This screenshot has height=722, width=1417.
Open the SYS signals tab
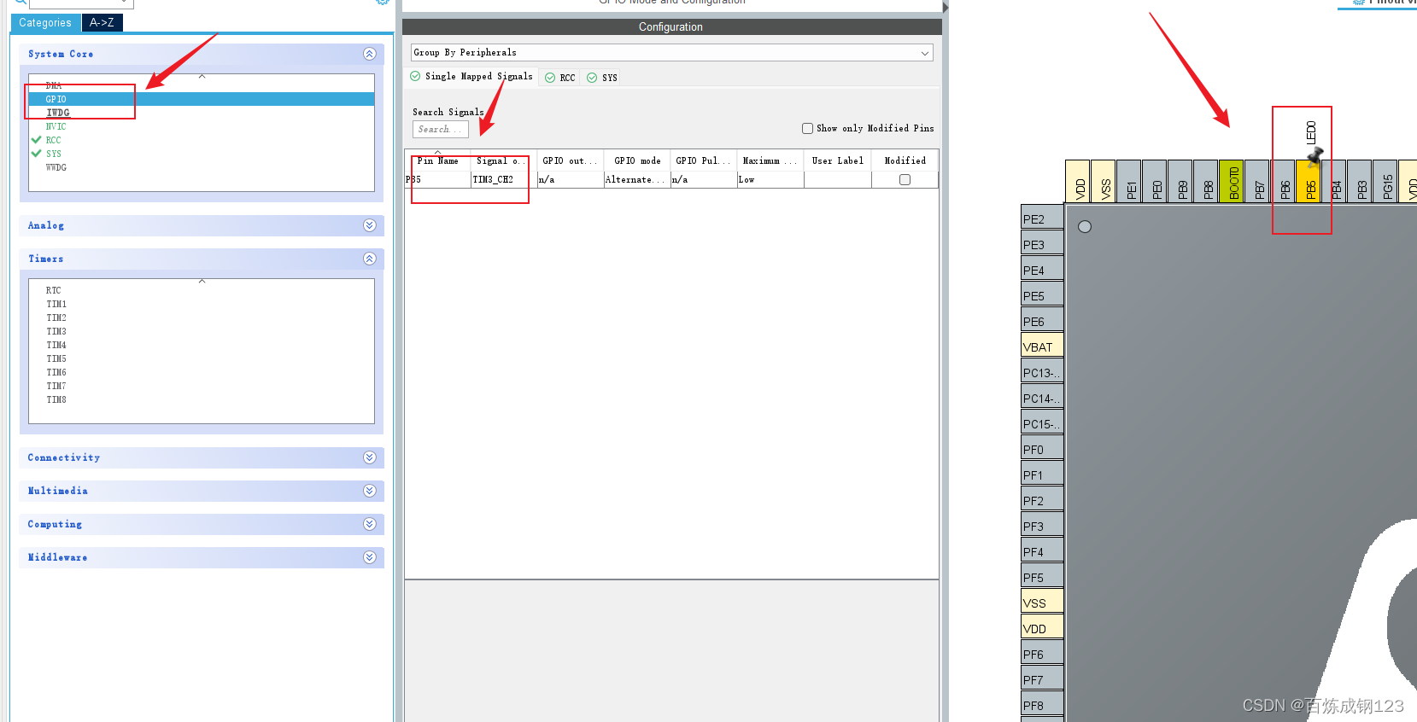pos(602,78)
